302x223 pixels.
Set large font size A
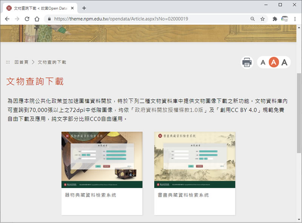284,63
